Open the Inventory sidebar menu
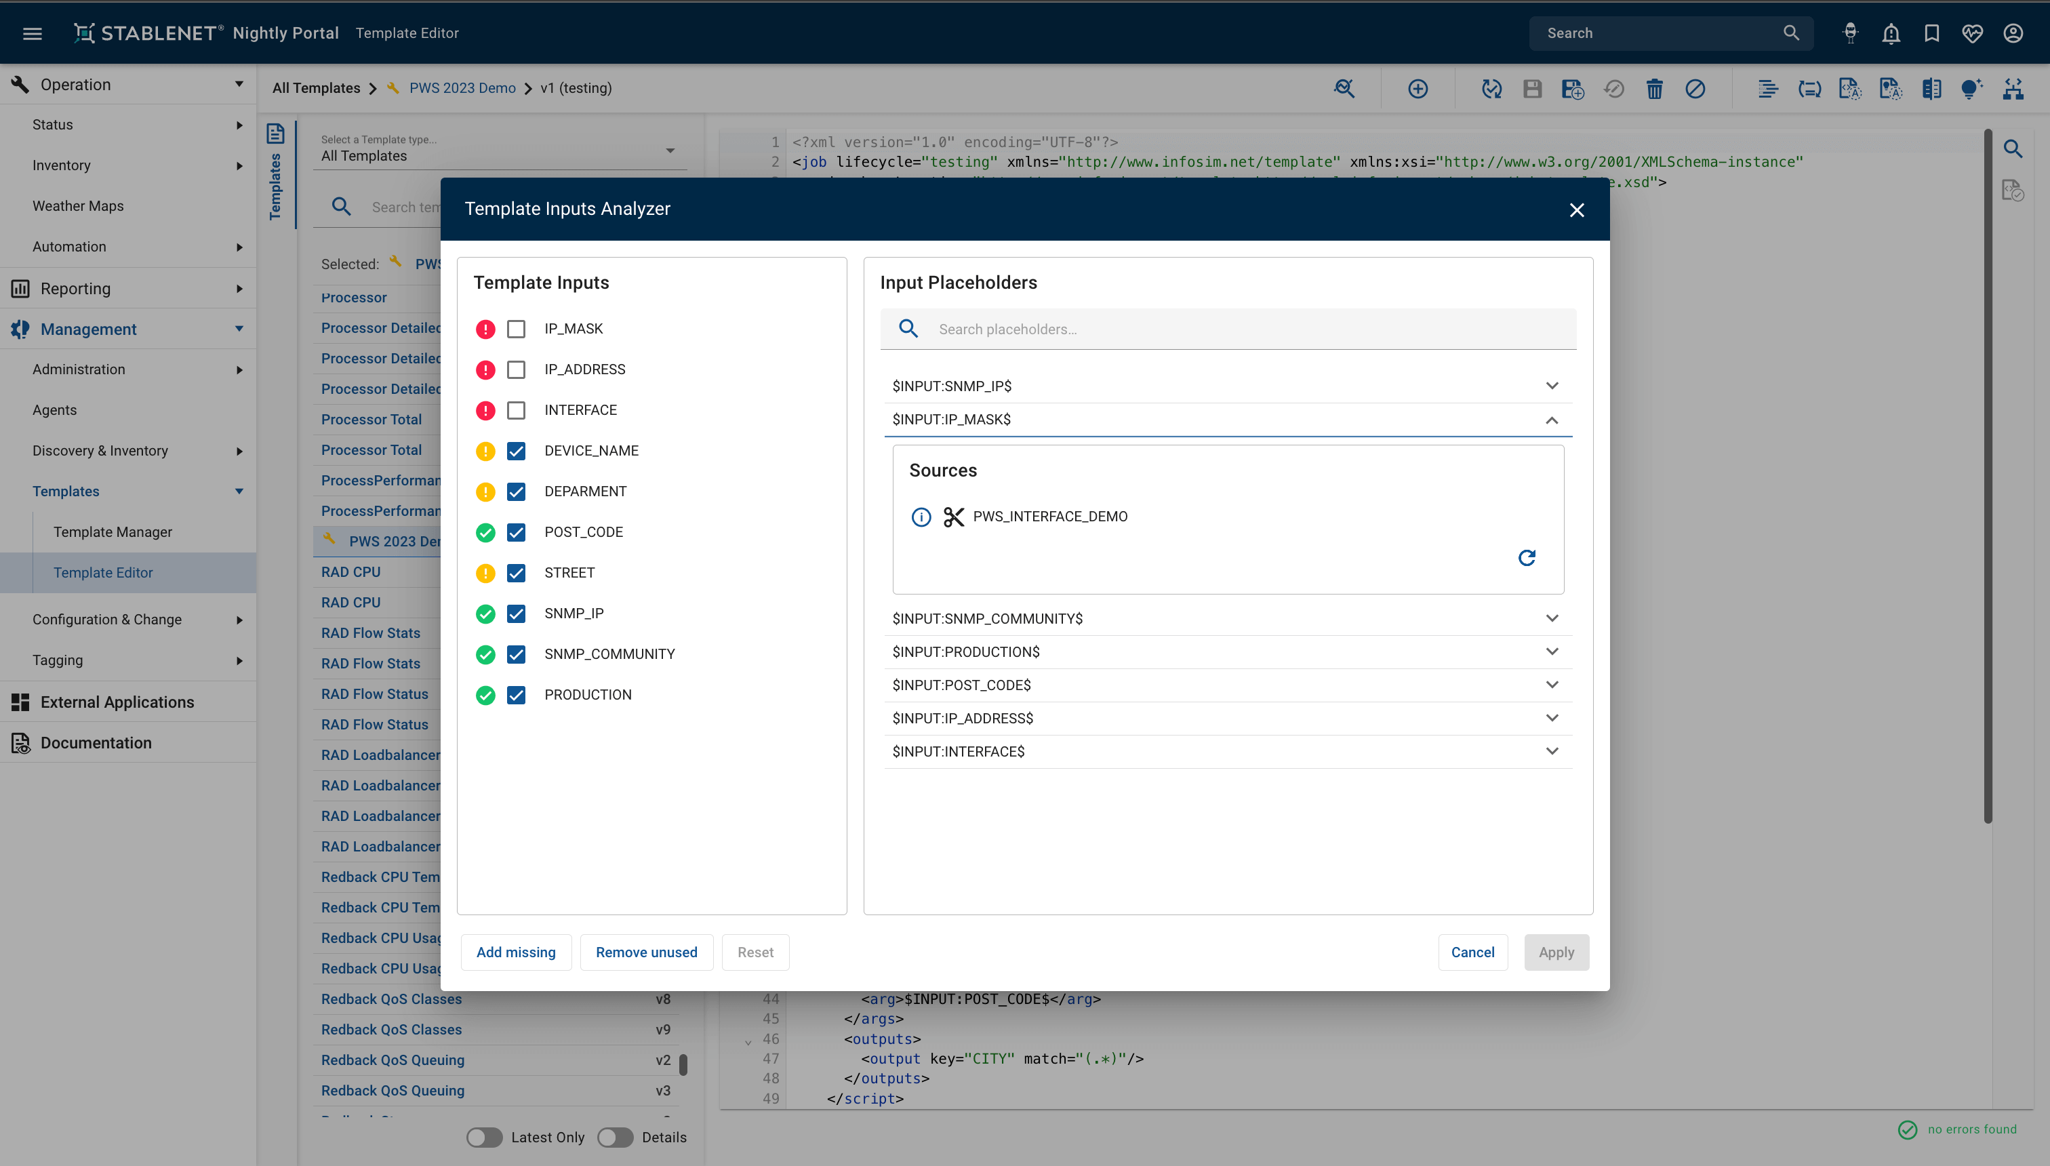The image size is (2050, 1166). click(x=128, y=165)
